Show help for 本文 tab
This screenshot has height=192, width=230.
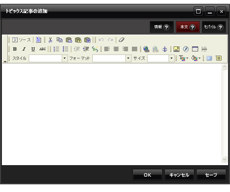click(192, 27)
